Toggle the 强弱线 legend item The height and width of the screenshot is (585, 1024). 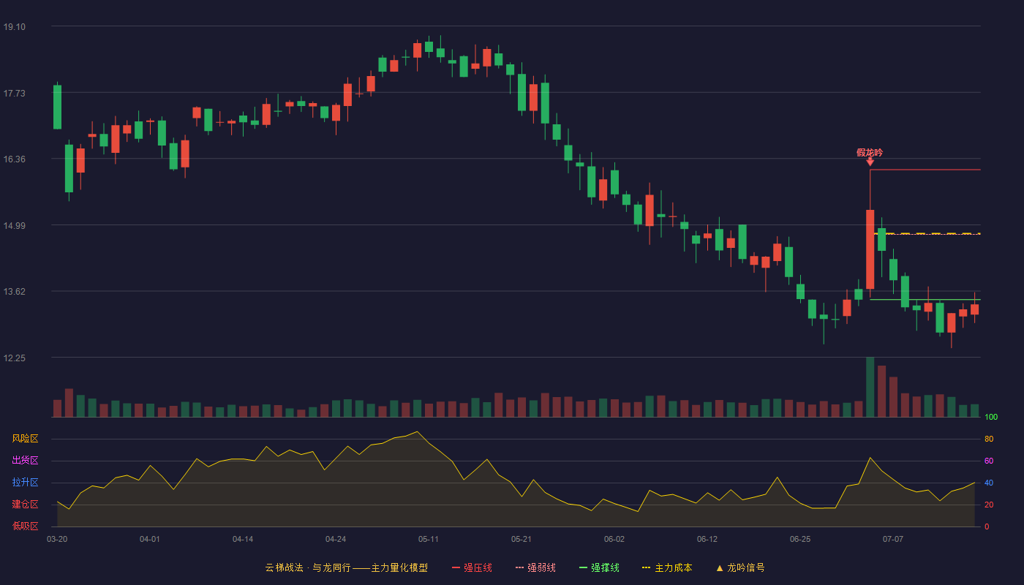(x=536, y=567)
